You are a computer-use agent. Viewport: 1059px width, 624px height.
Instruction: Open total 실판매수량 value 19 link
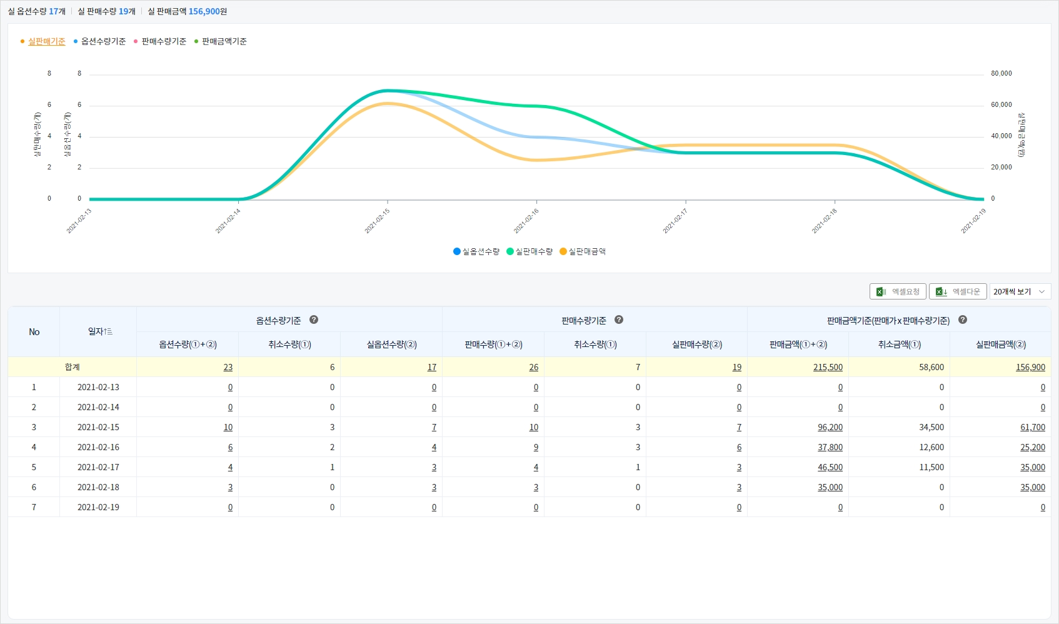[x=737, y=367]
